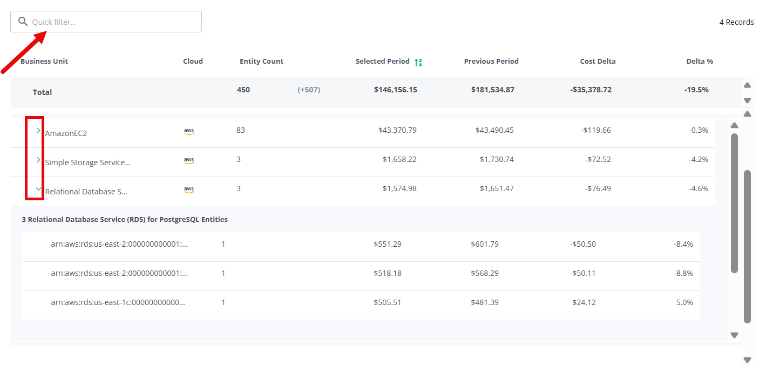Click the Previous Period column header
766x379 pixels.
click(491, 62)
